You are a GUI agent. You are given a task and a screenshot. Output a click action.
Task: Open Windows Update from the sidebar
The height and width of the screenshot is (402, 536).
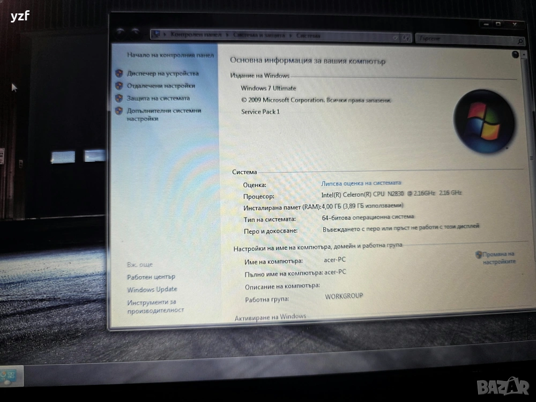click(x=152, y=289)
